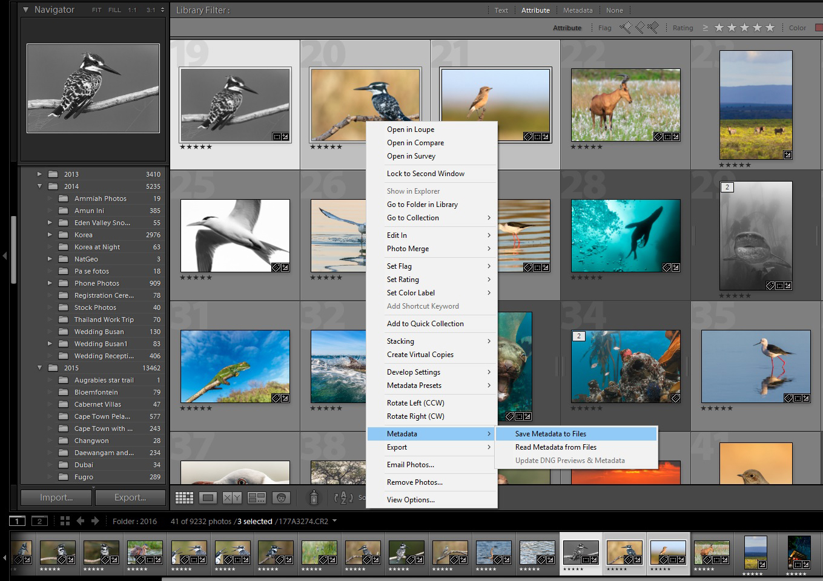This screenshot has width=823, height=581.
Task: Set Navigator zoom to FILL
Action: [x=114, y=10]
